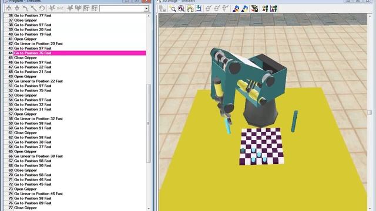The image size is (376, 211).
Task: Click the red-green figures icon with purple frame
Action: coord(274,9)
